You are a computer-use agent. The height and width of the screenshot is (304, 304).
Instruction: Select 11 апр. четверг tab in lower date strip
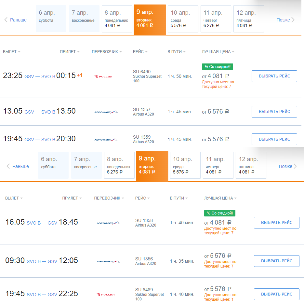click(x=218, y=165)
